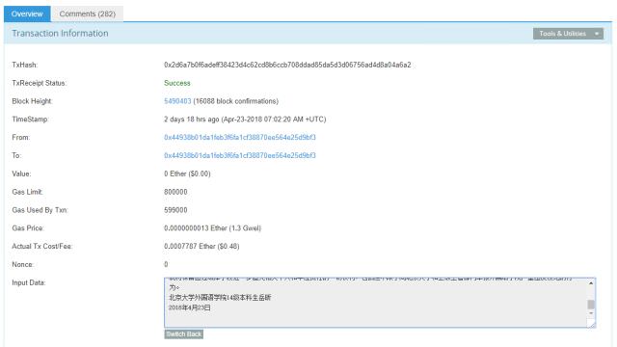Open the Comments (282) tab
The width and height of the screenshot is (617, 347).
point(88,13)
